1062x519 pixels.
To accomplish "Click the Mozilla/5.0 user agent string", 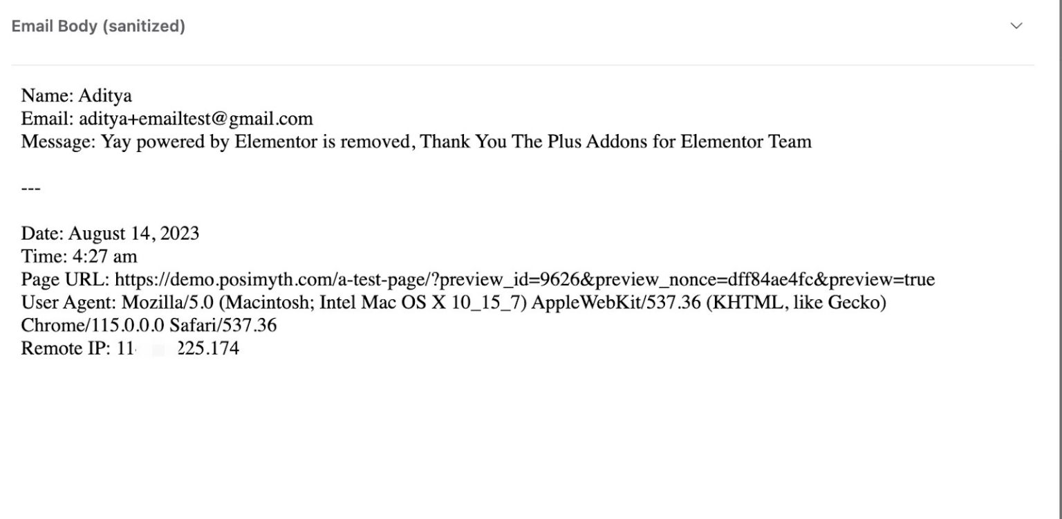I will coord(504,303).
